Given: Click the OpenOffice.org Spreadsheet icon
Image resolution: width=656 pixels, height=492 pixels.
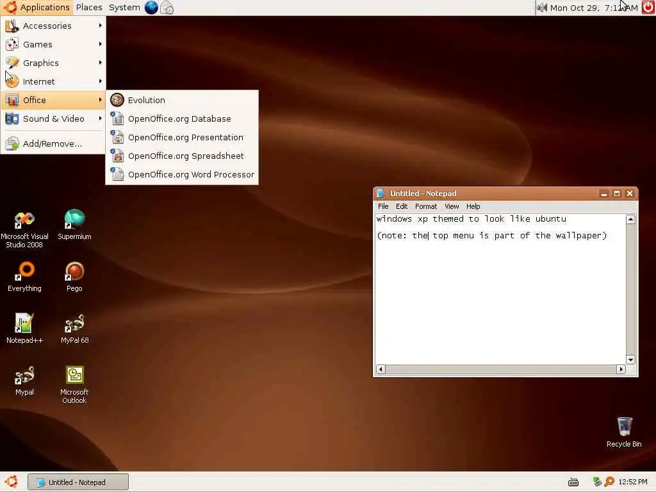Looking at the screenshot, I should (x=117, y=156).
